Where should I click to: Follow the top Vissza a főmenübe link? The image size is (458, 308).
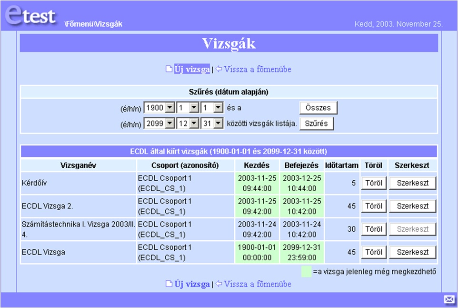[x=258, y=69]
